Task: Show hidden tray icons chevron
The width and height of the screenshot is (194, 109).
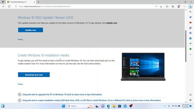Action: click(x=165, y=106)
